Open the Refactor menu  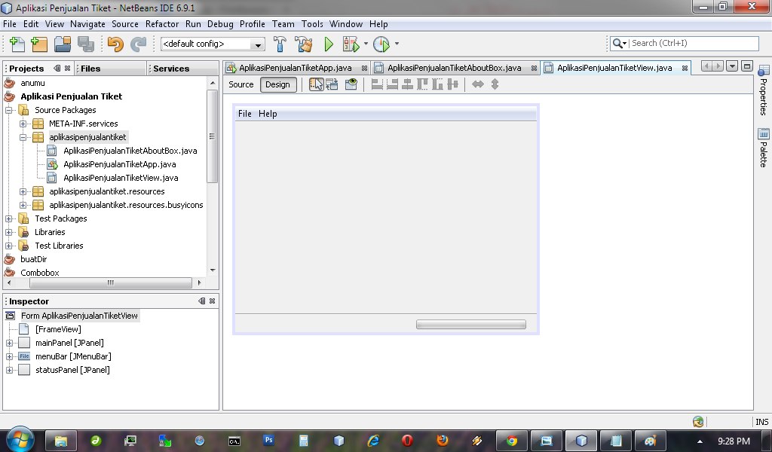pos(162,24)
